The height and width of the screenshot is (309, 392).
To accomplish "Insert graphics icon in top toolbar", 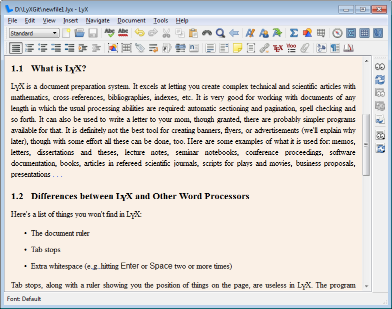I will tap(307, 33).
